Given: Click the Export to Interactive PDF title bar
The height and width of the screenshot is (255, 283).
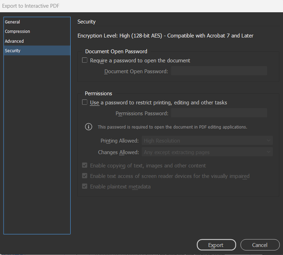Looking at the screenshot, I should click(31, 6).
